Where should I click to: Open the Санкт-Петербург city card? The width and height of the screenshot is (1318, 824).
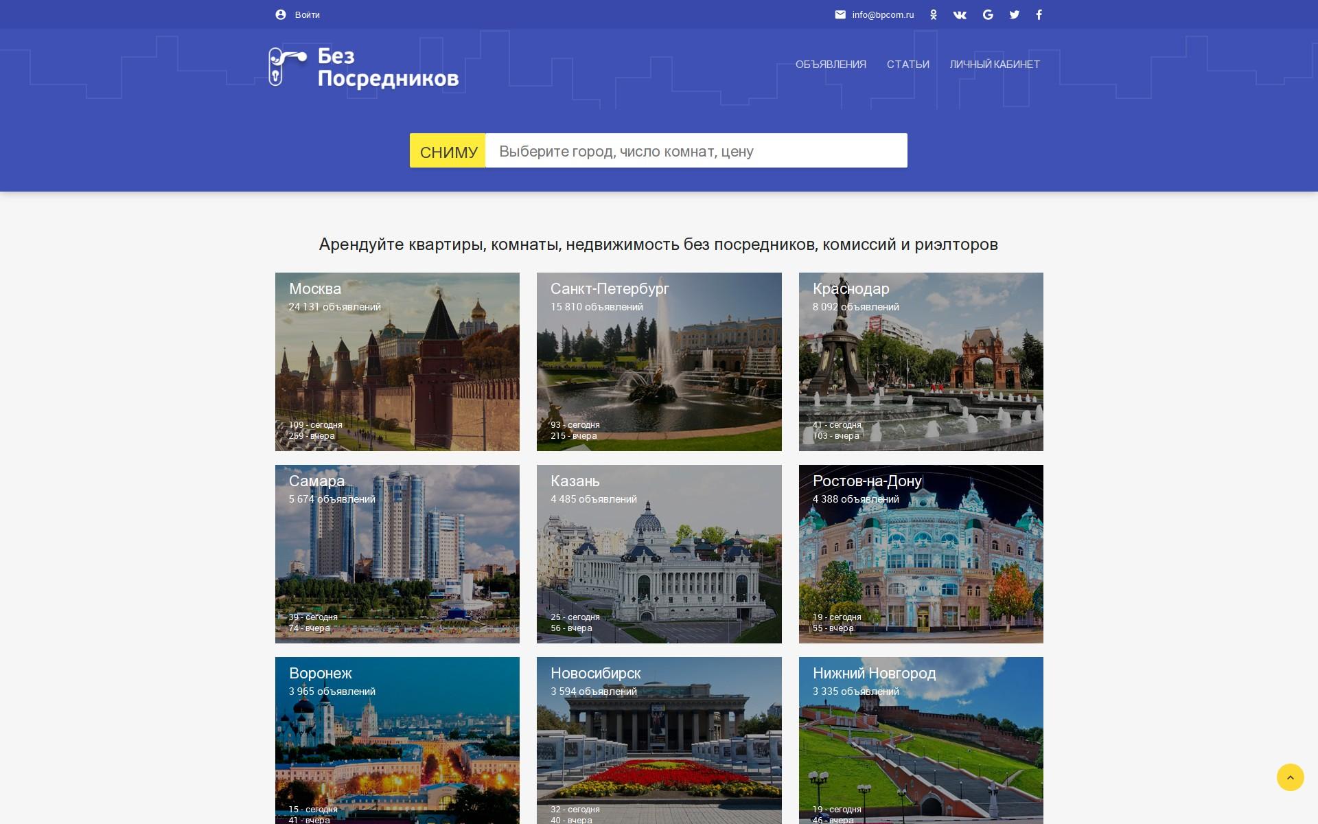pyautogui.click(x=659, y=362)
